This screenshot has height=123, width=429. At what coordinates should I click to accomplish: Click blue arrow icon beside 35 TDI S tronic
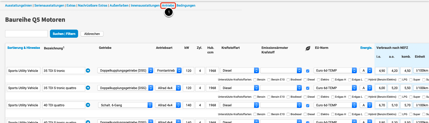point(88,71)
